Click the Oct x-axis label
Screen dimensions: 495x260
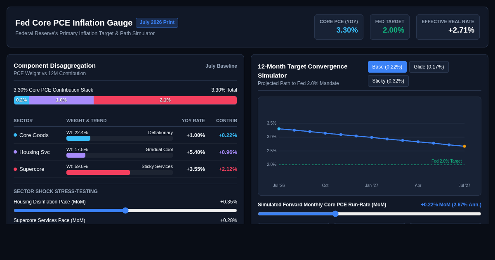pos(325,185)
